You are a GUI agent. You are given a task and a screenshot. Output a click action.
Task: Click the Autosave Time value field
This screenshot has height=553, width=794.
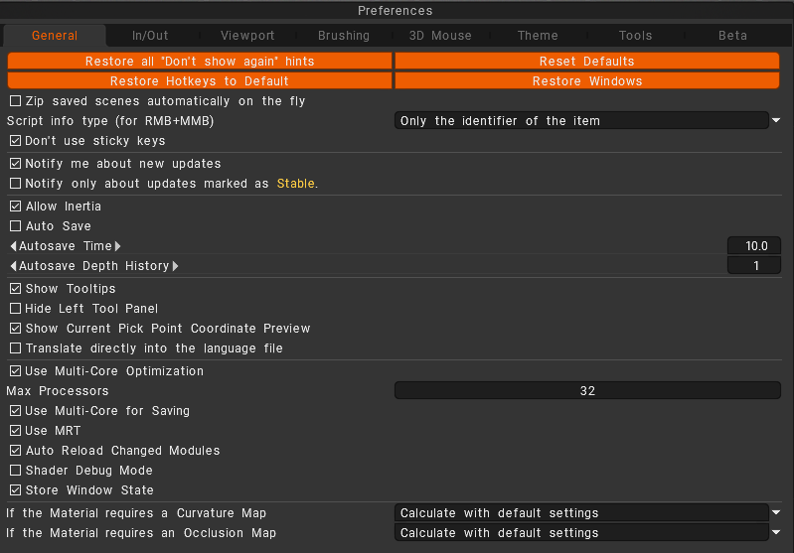(754, 246)
